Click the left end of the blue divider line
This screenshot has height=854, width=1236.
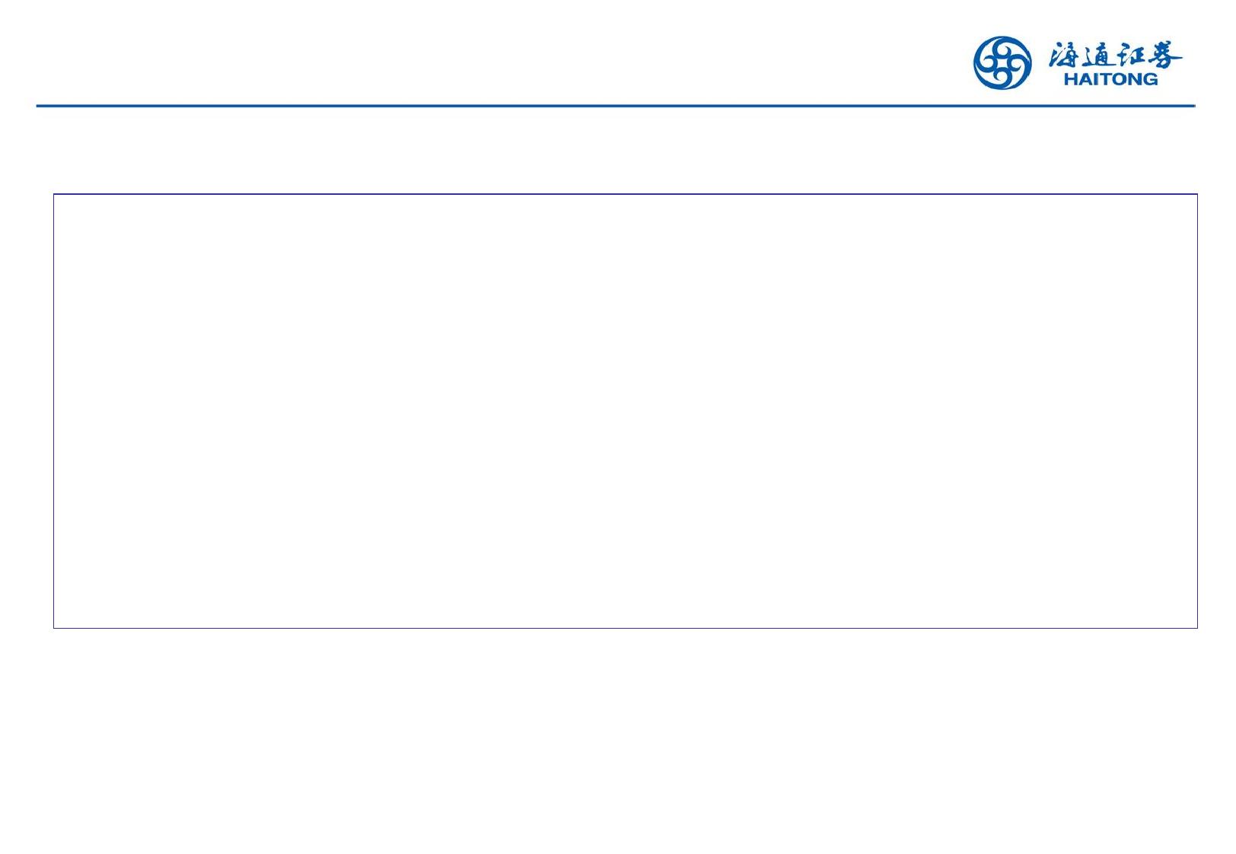click(x=39, y=106)
